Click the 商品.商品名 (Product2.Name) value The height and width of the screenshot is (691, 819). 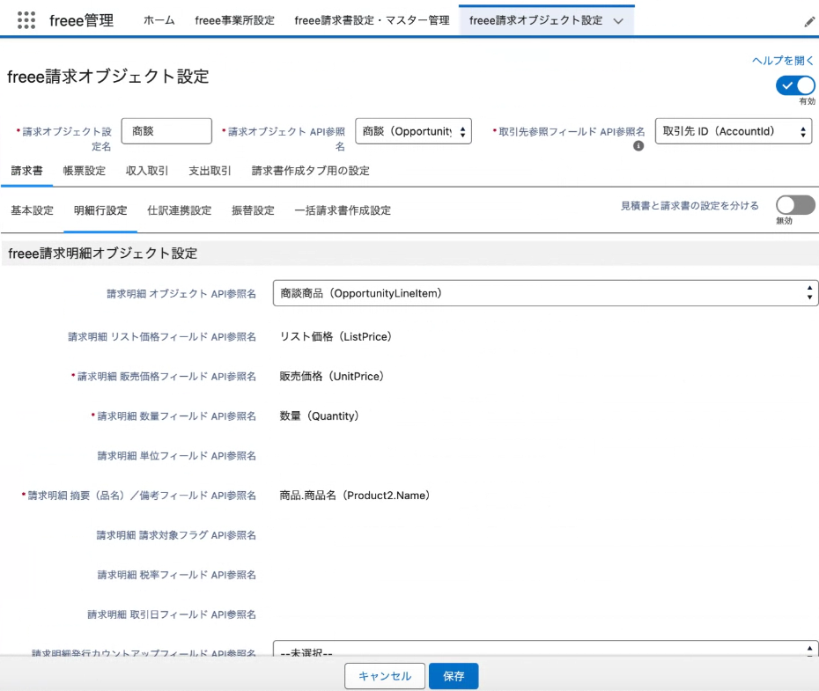pos(355,496)
